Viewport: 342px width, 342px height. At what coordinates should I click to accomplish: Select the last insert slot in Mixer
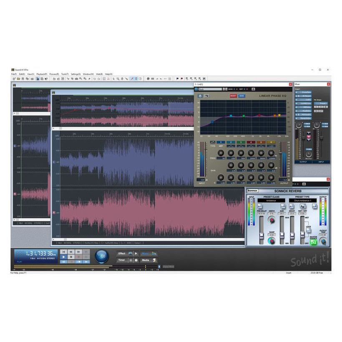coord(303,118)
